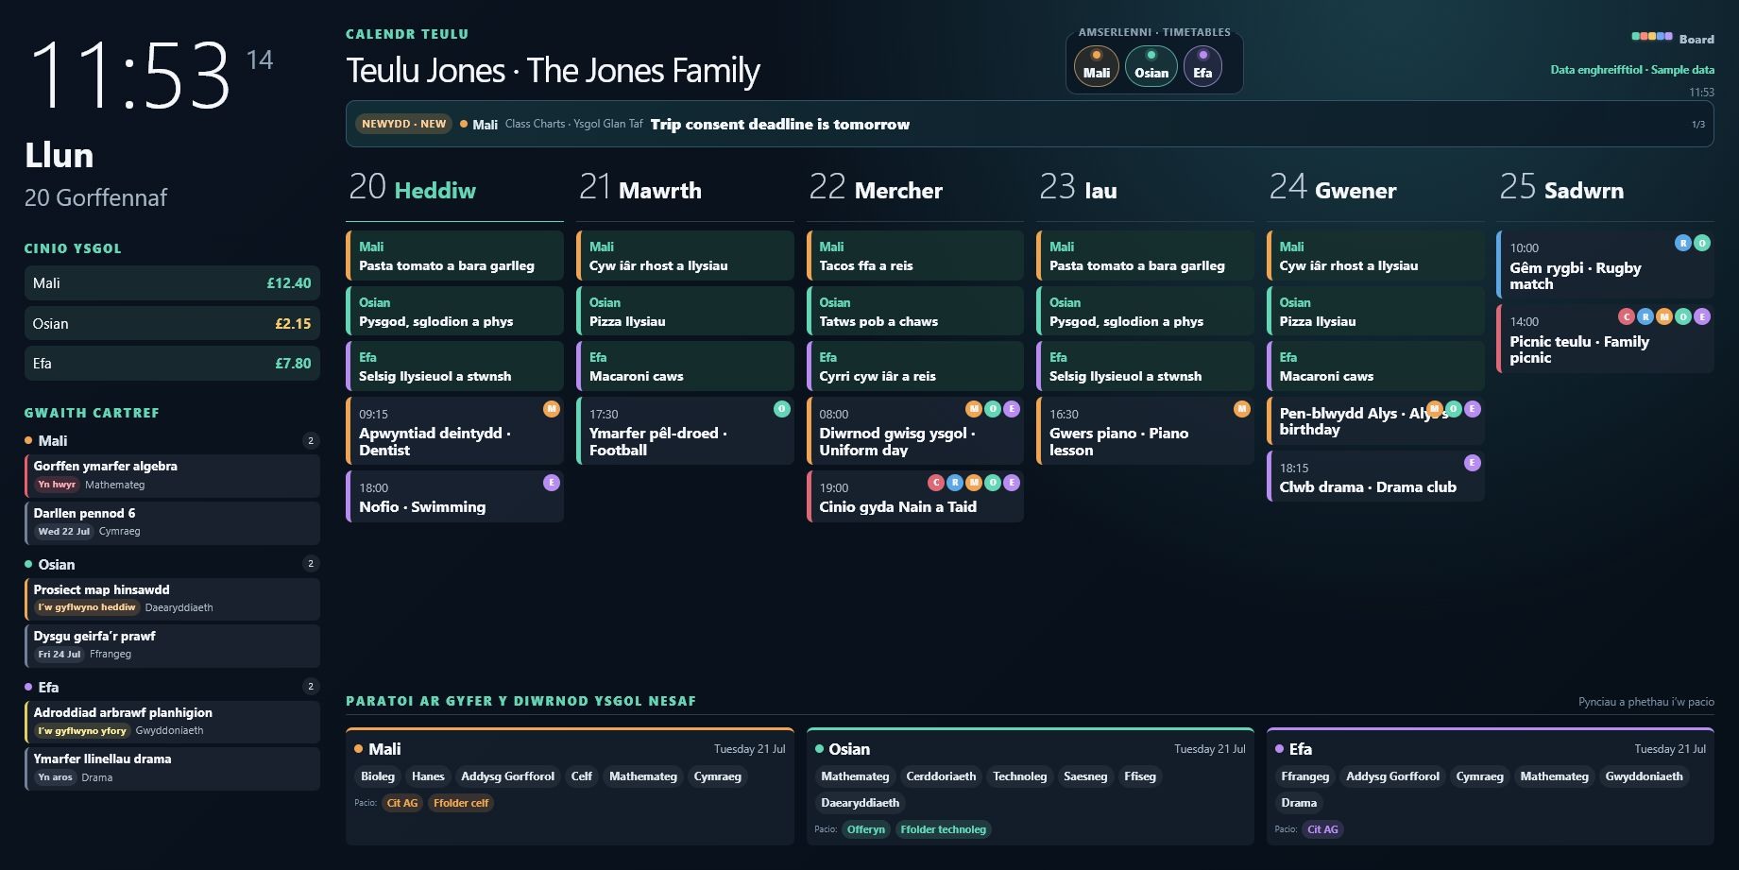Click the Data enghreifftiol · Sample data label
1739x870 pixels.
1632,70
